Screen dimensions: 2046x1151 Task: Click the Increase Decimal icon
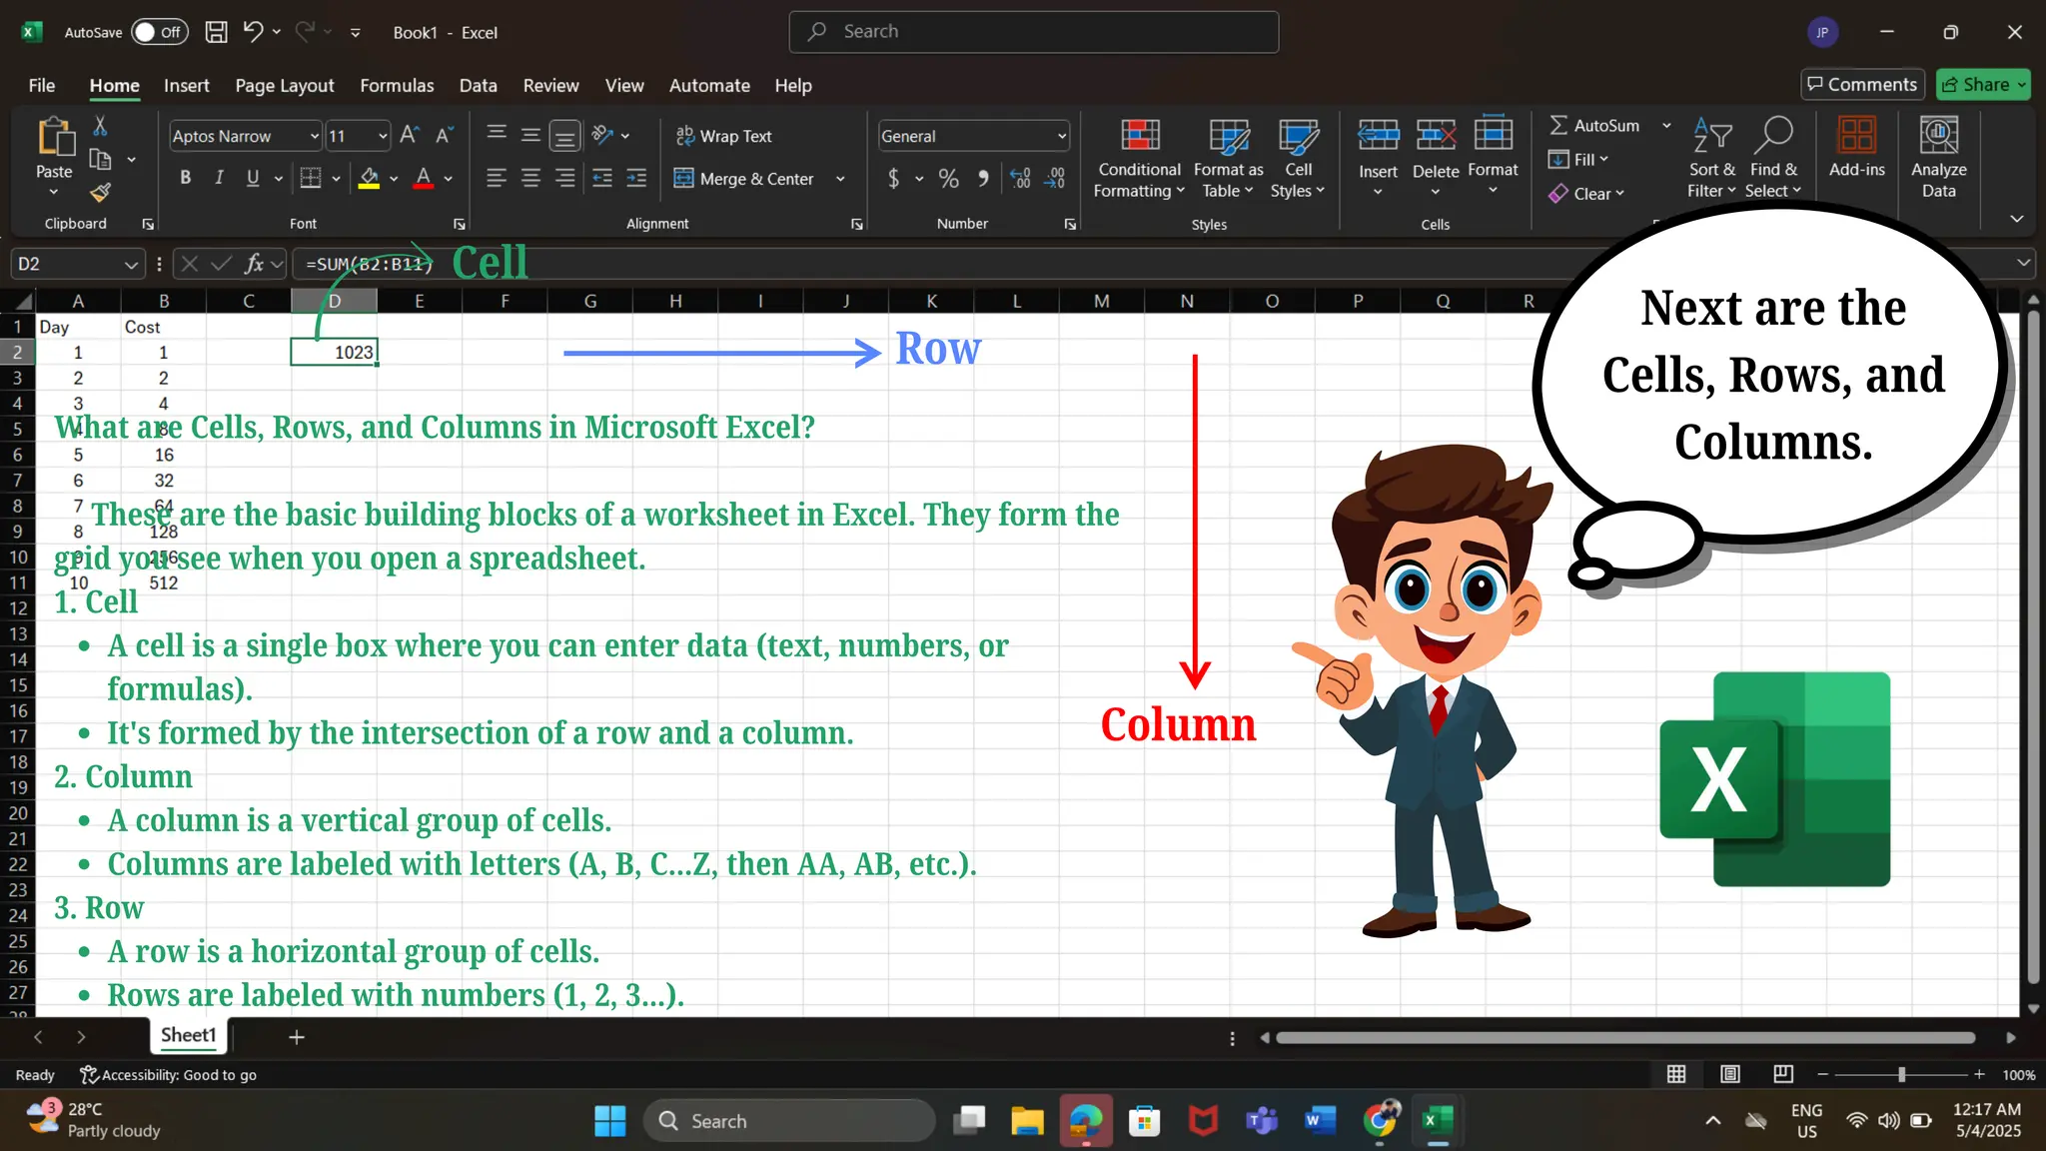point(1020,179)
